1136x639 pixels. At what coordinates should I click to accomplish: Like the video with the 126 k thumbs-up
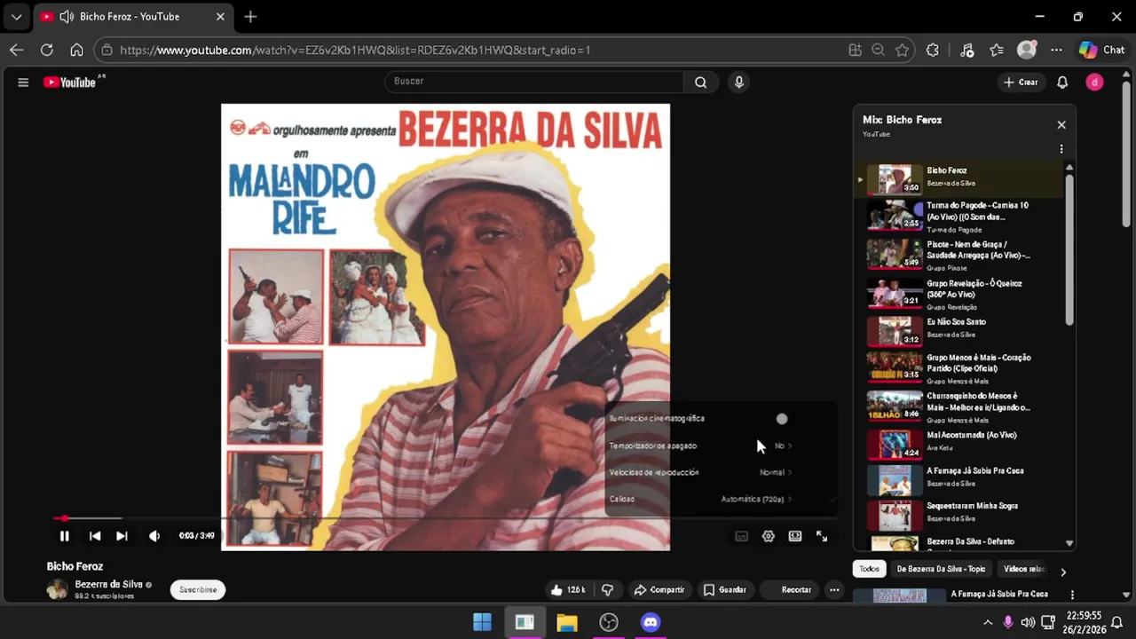tap(567, 589)
